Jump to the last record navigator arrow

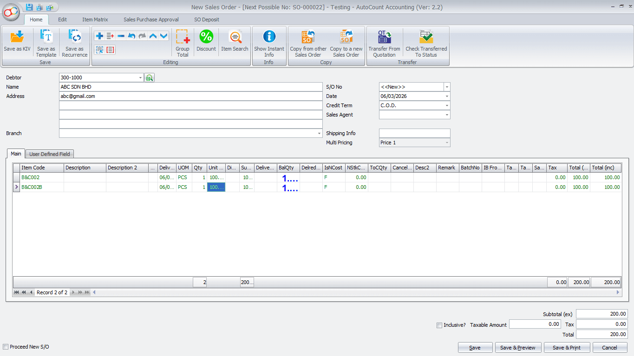click(87, 292)
